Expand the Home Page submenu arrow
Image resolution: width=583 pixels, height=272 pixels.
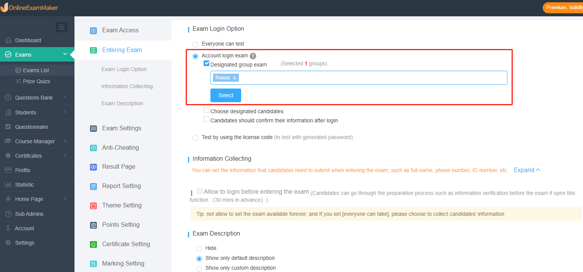(65, 199)
